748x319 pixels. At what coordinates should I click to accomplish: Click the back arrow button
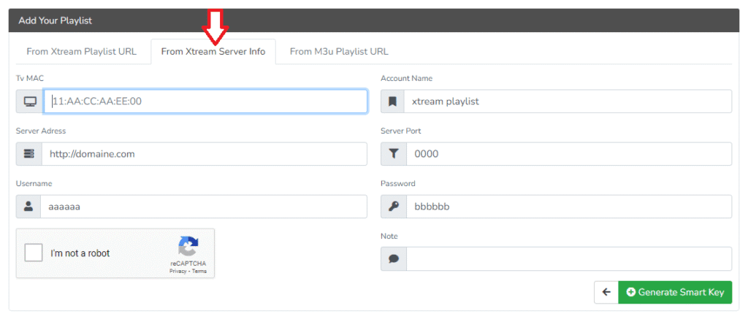[x=606, y=292]
